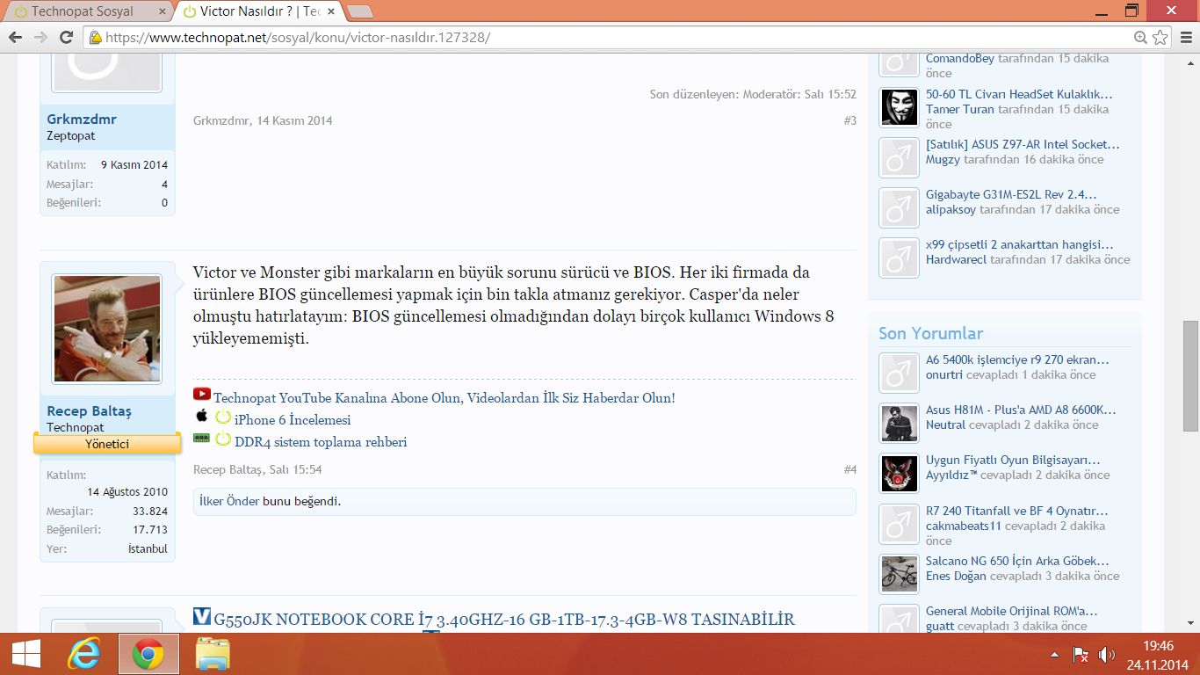1200x675 pixels.
Task: Click Hardwarecl default avatar icon
Action: 899,258
